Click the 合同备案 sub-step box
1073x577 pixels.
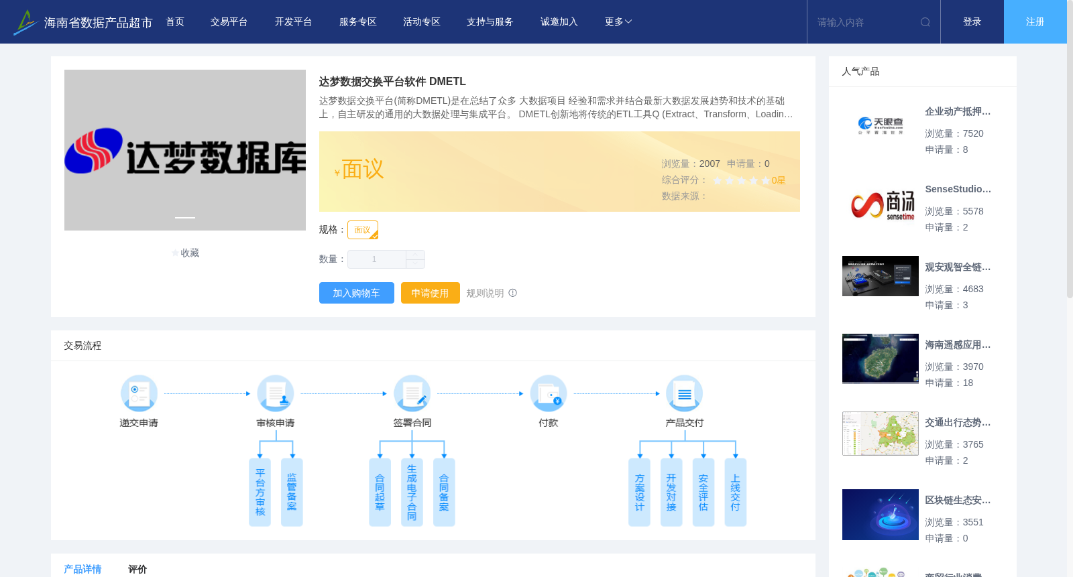pos(444,493)
